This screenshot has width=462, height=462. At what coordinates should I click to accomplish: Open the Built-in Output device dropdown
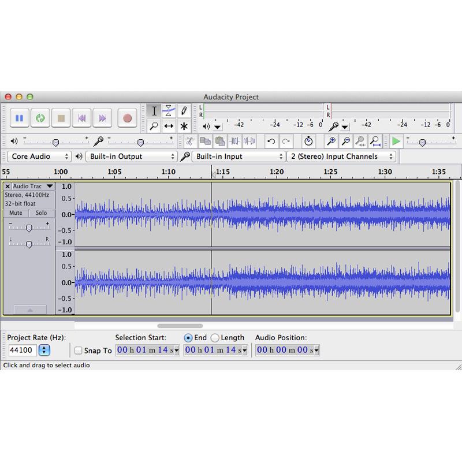tap(132, 157)
